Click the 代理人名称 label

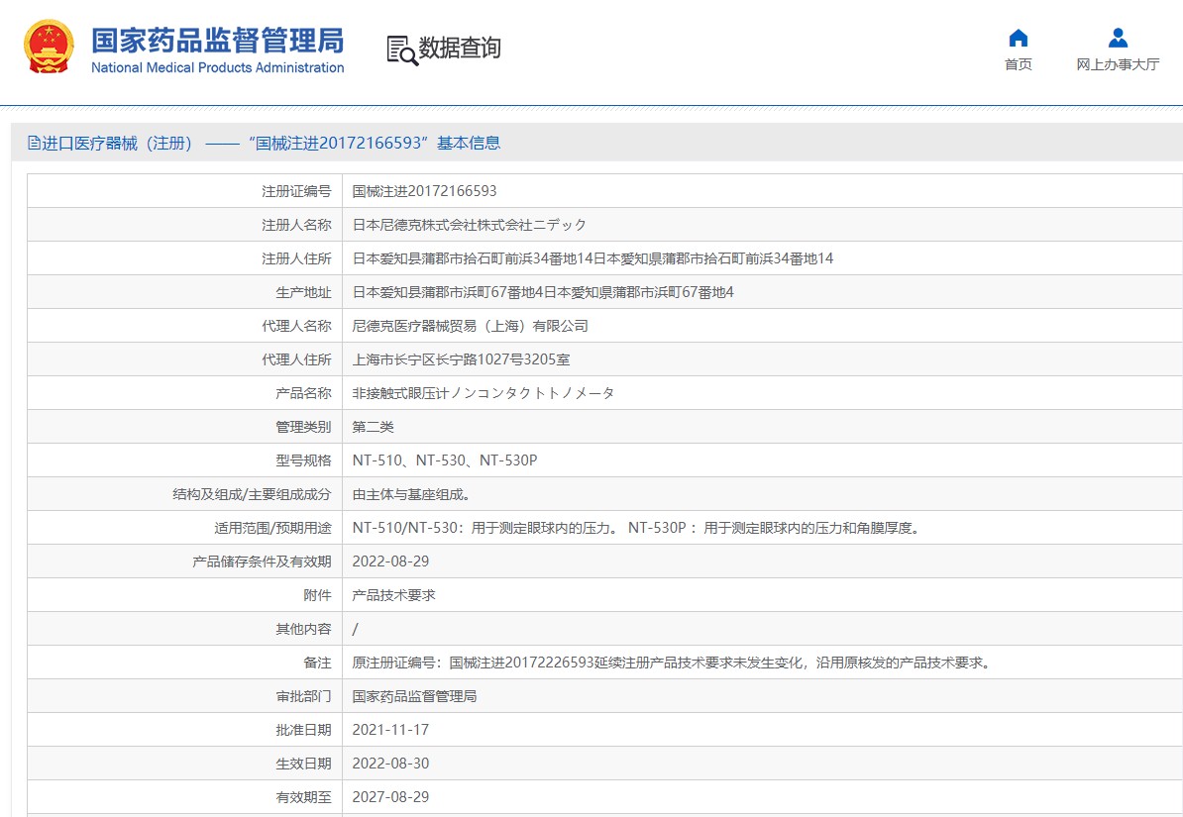(x=296, y=326)
